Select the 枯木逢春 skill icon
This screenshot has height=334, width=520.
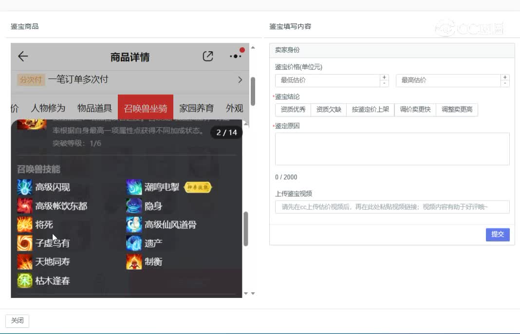25,280
